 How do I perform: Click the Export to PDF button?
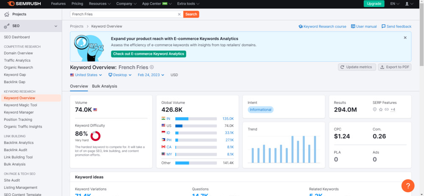coord(395,67)
